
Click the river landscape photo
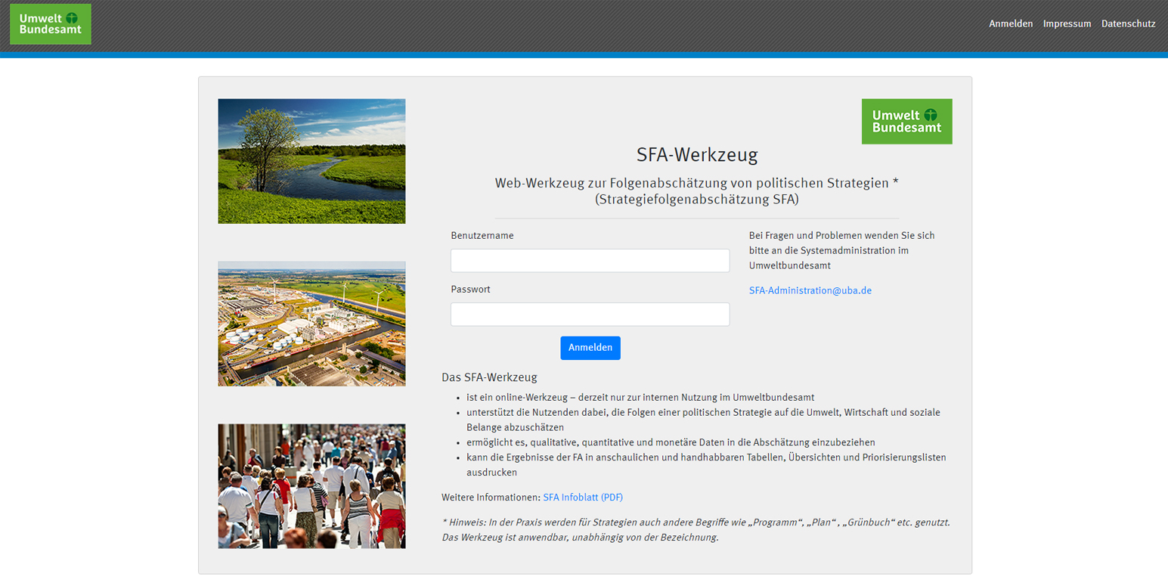pyautogui.click(x=311, y=161)
